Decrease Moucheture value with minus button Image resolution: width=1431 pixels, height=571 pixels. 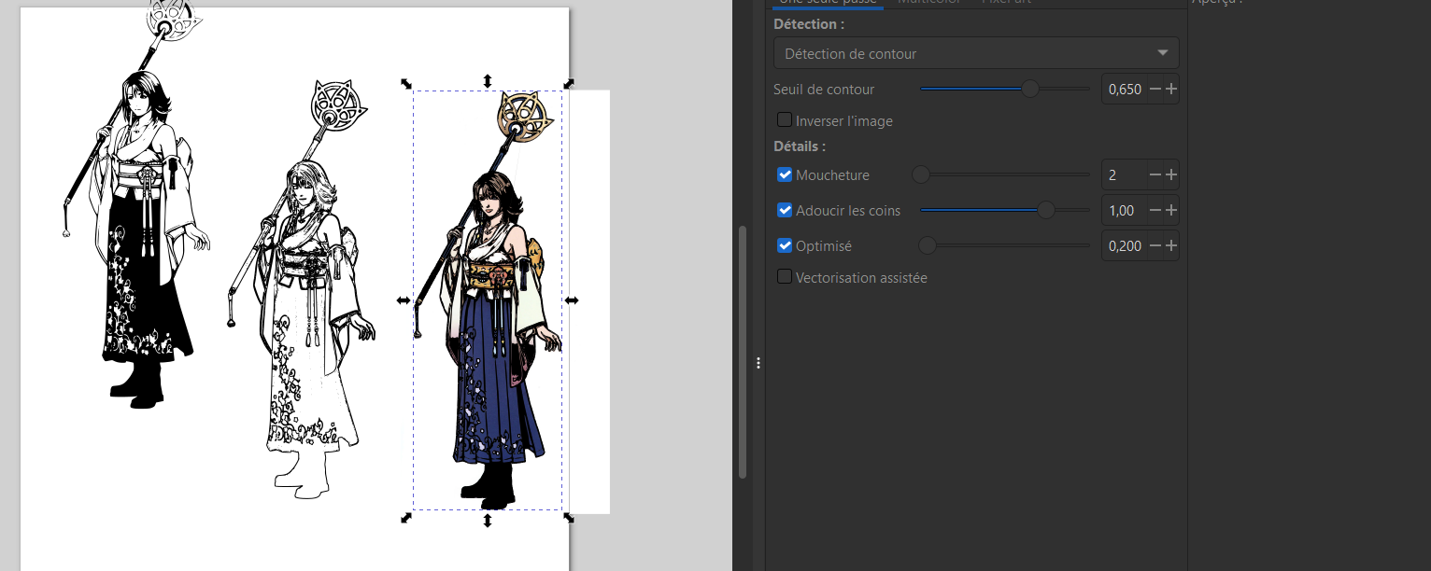click(x=1155, y=175)
